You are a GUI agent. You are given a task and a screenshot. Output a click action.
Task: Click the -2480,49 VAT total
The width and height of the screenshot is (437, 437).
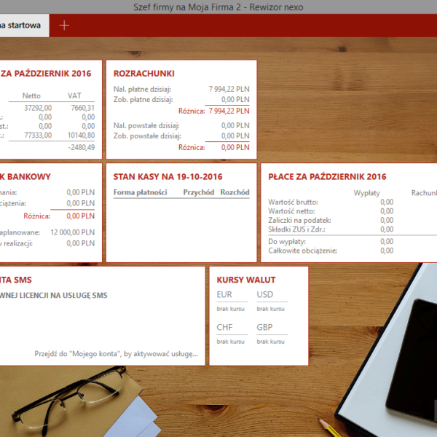click(x=82, y=147)
